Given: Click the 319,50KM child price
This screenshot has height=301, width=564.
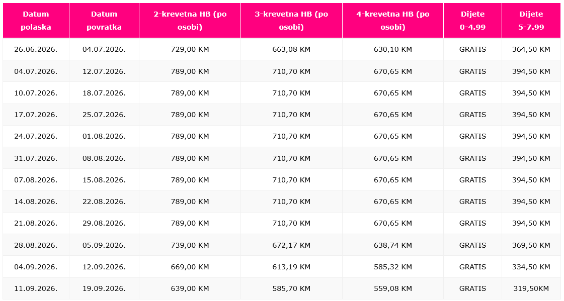Looking at the screenshot, I should pos(531,288).
